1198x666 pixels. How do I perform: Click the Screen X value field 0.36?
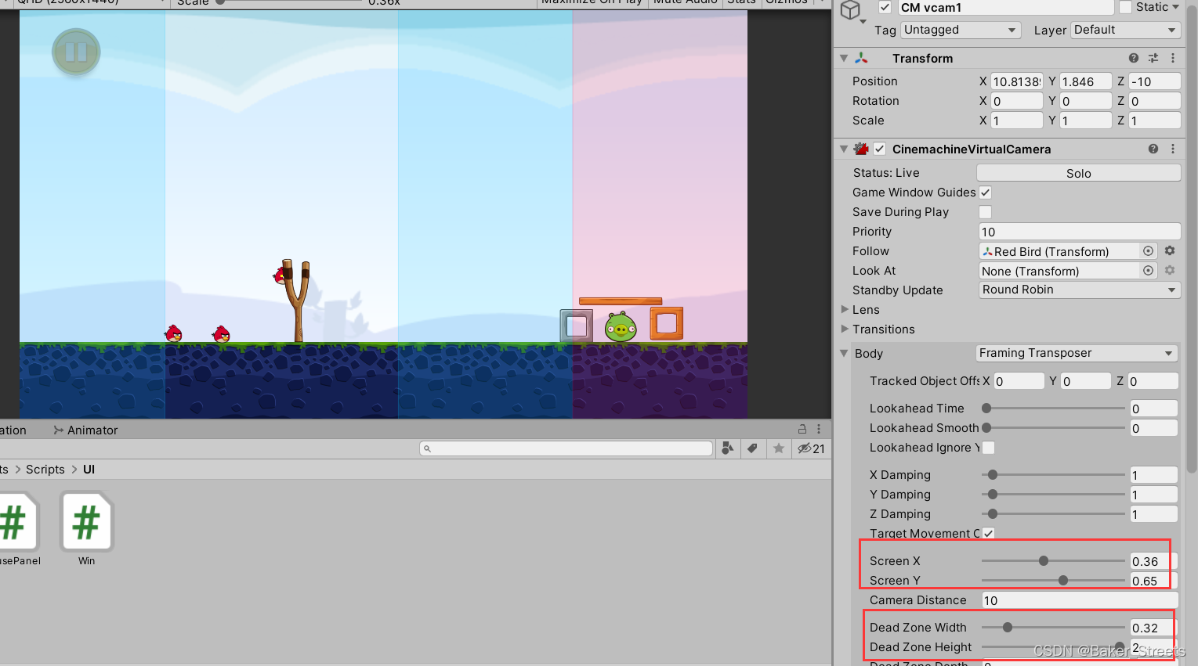(1153, 561)
